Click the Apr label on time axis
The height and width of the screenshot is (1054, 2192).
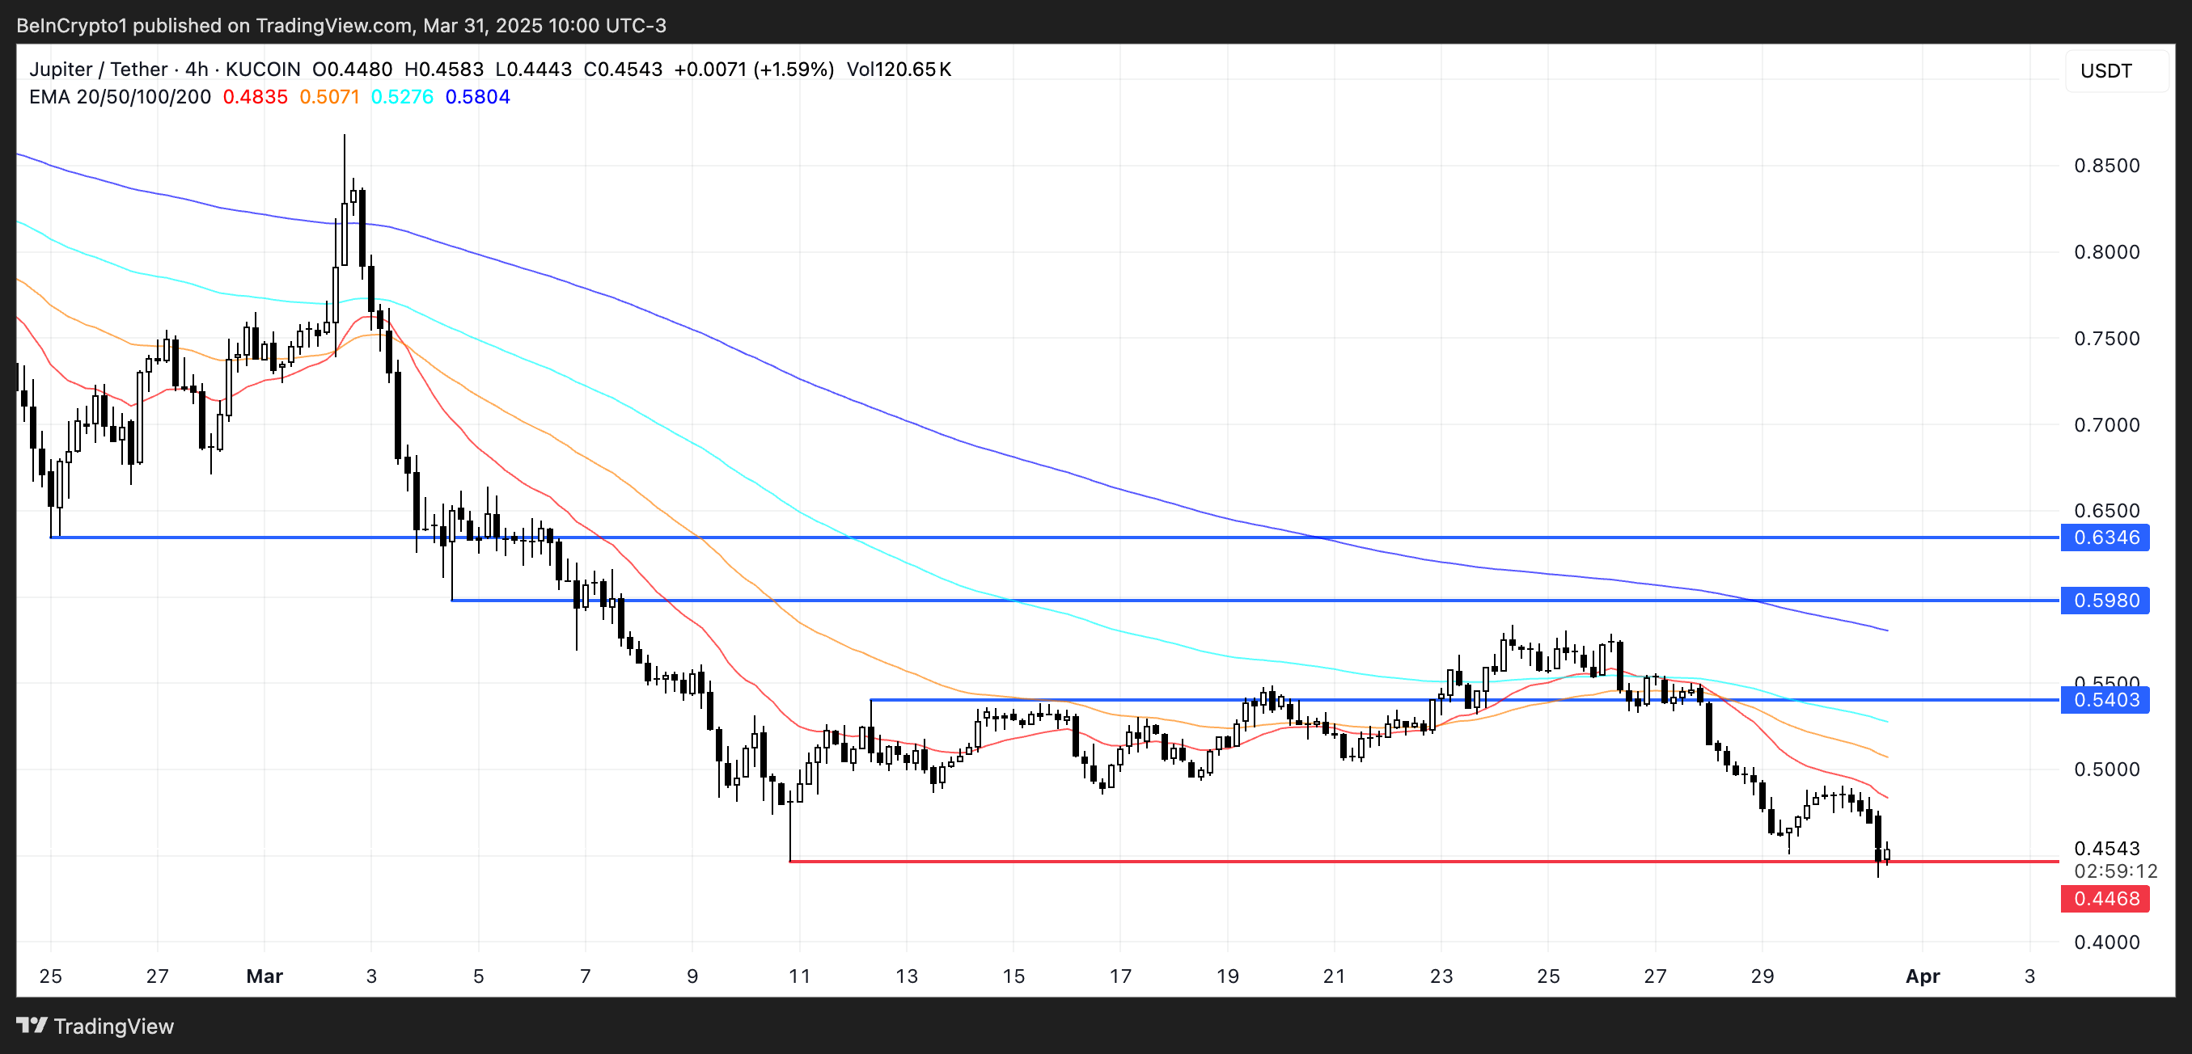[1923, 976]
